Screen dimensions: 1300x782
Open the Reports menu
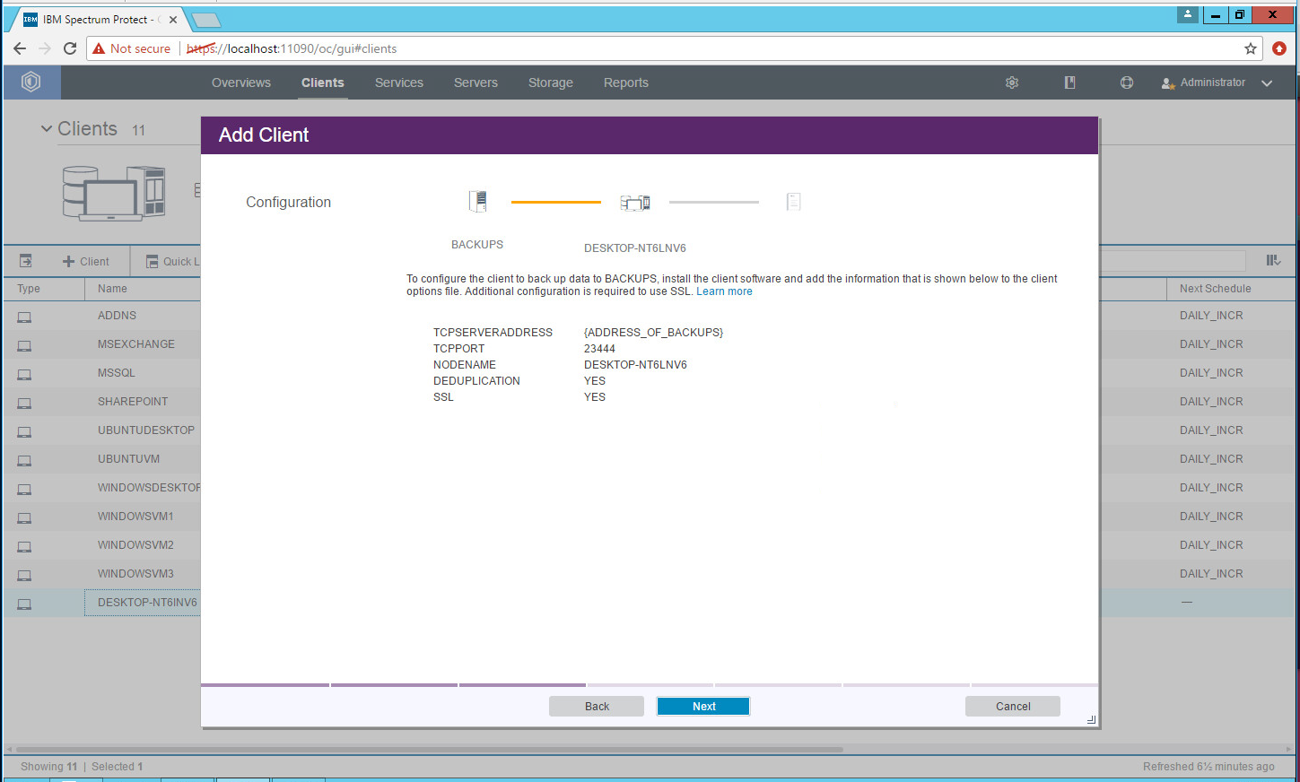[x=625, y=83]
